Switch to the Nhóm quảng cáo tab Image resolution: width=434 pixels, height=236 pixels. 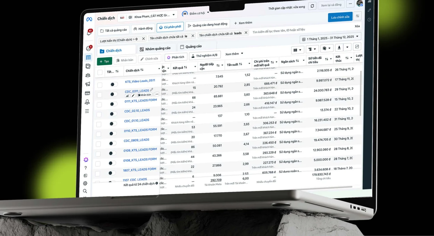coord(155,49)
